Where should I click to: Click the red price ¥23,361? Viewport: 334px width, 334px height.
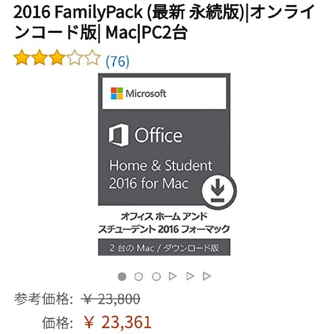(x=117, y=322)
